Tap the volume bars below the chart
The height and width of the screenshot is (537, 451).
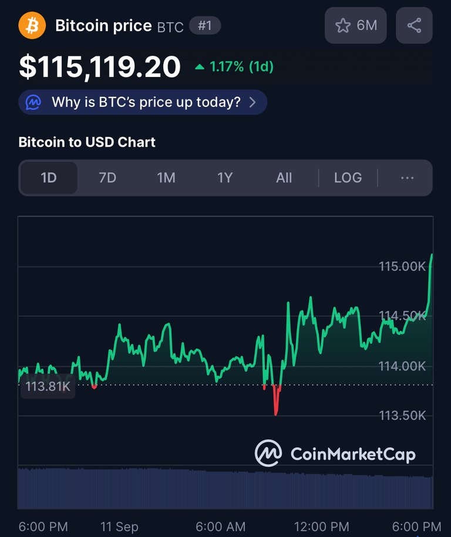225,488
